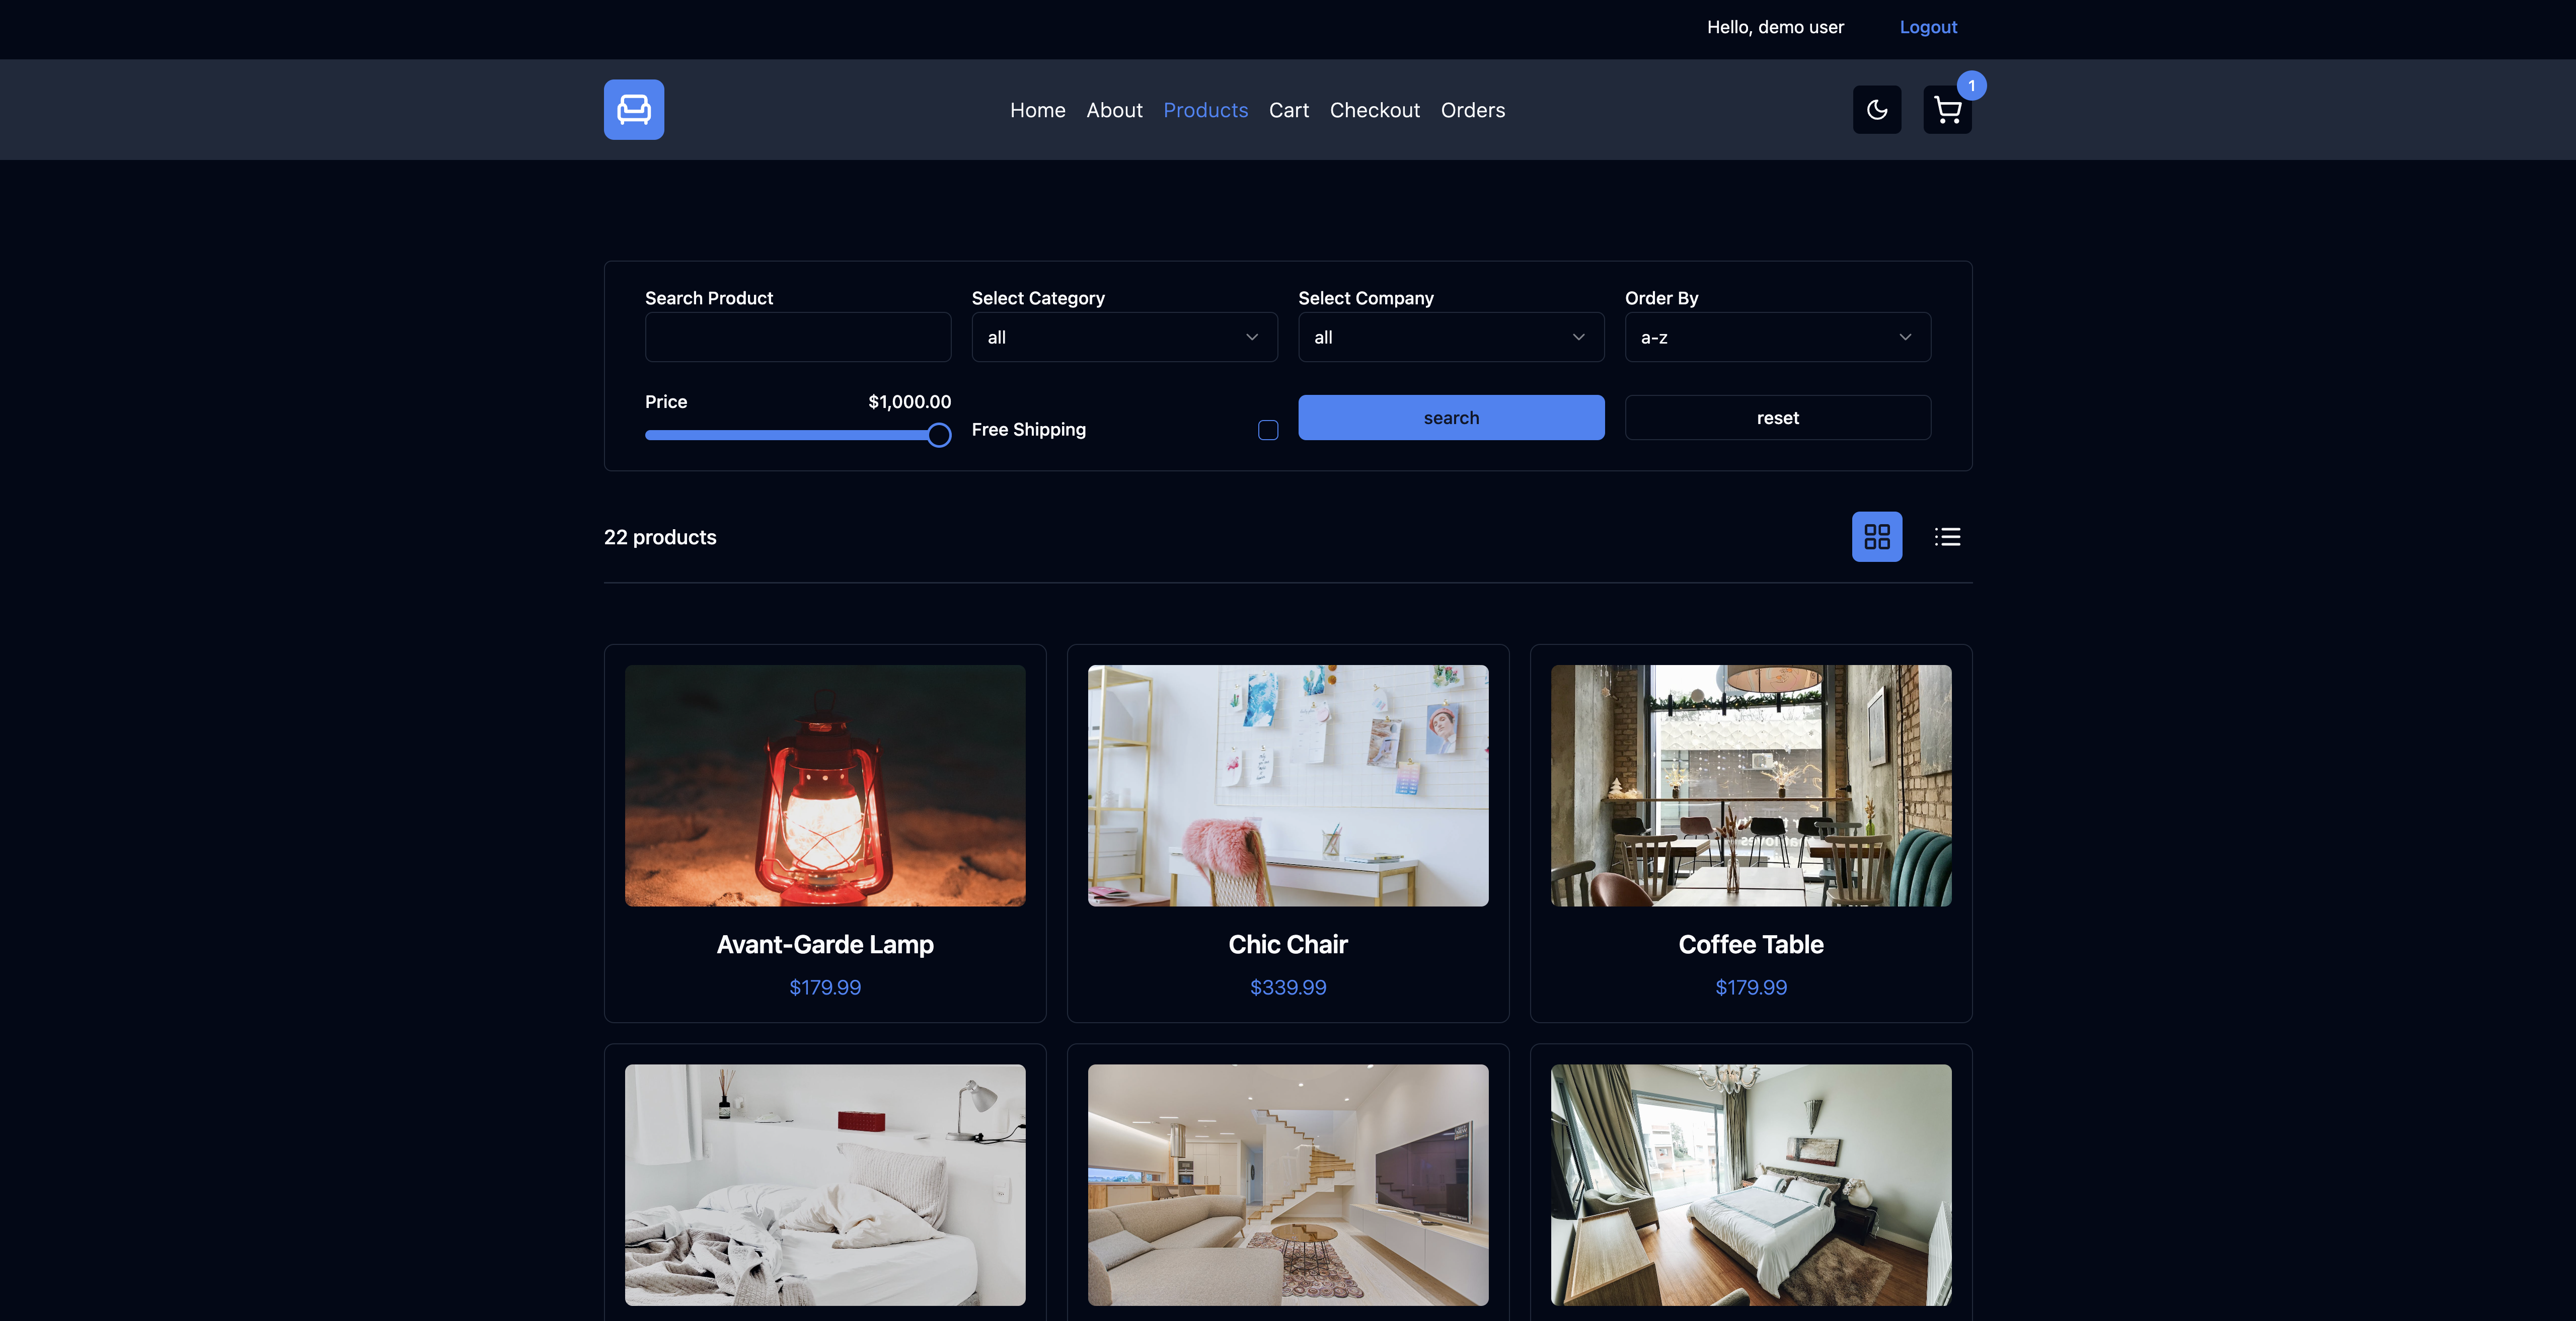Open the Order By dropdown
Image resolution: width=2576 pixels, height=1321 pixels.
(1777, 338)
